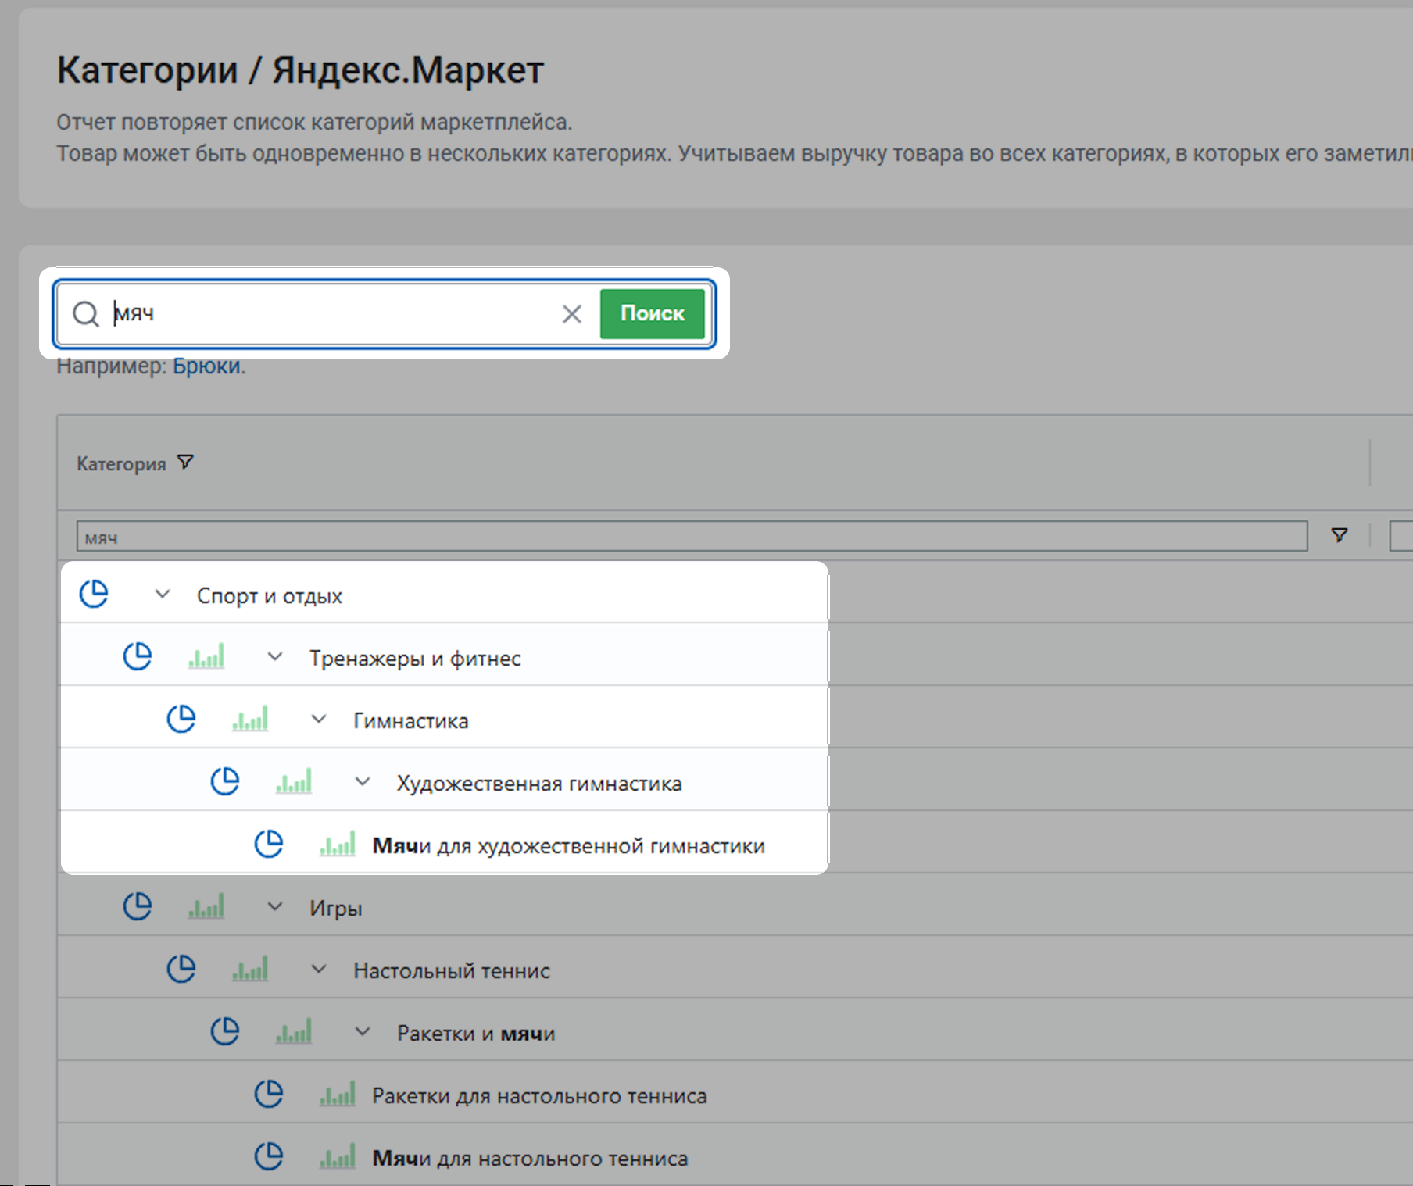This screenshot has width=1413, height=1186.
Task: Select the Тренажеры и фитнес row label
Action: coord(415,659)
